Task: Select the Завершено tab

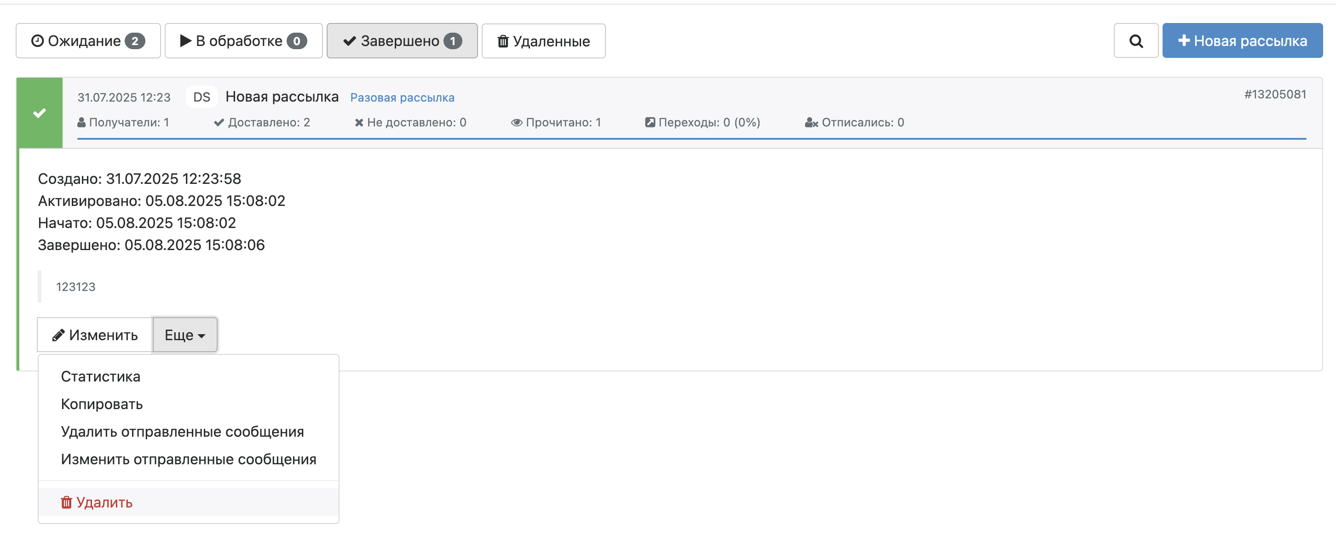Action: pos(402,41)
